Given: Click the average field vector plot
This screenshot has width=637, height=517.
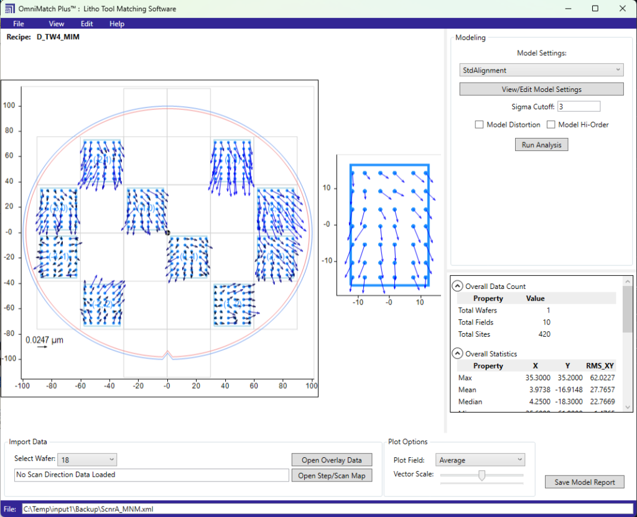Looking at the screenshot, I should (389, 225).
